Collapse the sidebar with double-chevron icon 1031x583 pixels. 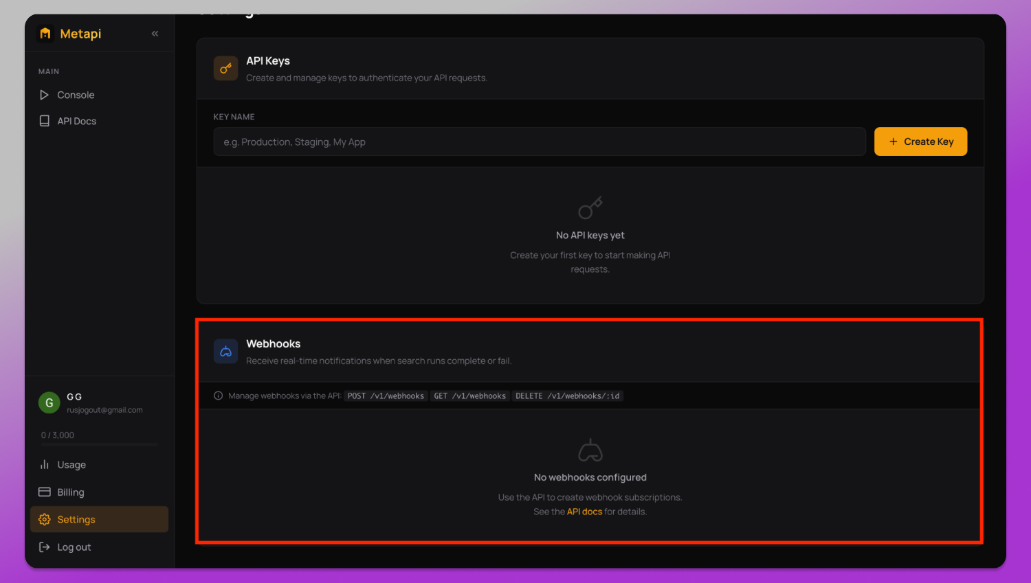(x=155, y=34)
